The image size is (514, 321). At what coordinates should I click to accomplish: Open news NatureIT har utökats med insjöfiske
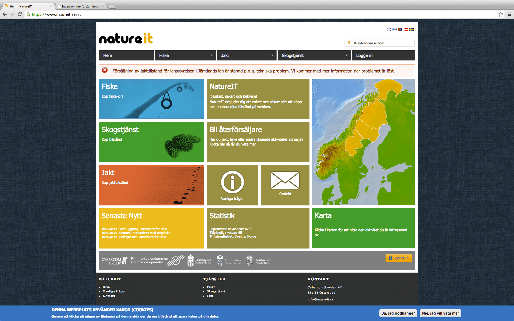coord(145,233)
